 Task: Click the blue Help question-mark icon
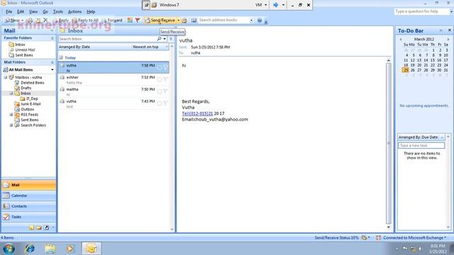[260, 21]
